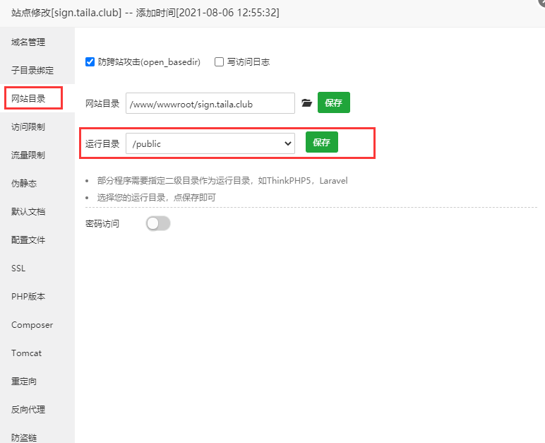
Task: Save the 运行目录 setting
Action: 321,142
